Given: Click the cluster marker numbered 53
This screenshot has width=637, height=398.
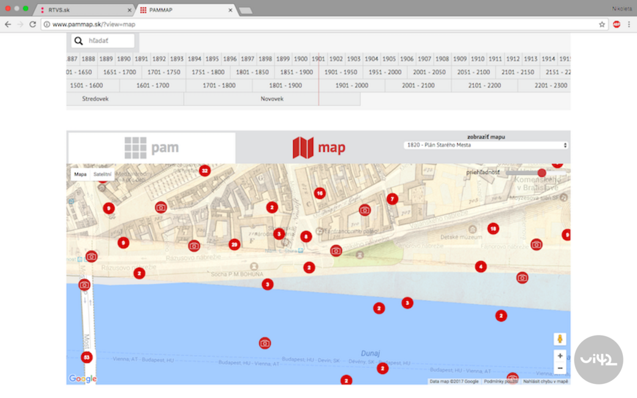Looking at the screenshot, I should point(86,358).
